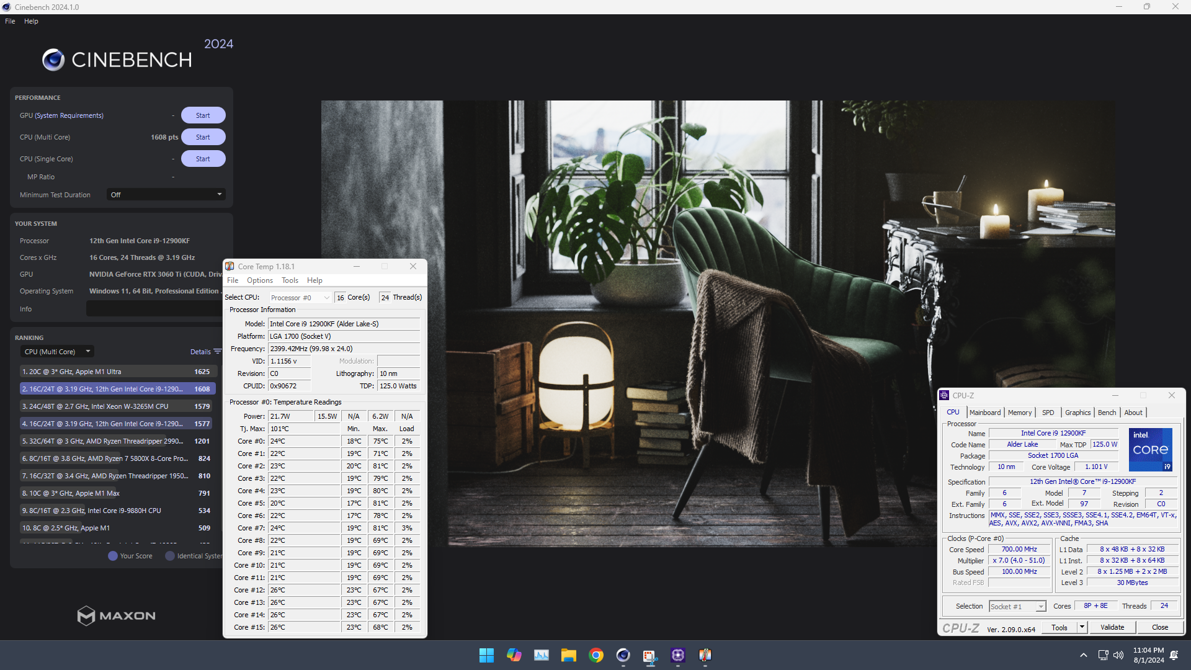Switch to CPU-Z Graphics tab
The width and height of the screenshot is (1191, 670).
pos(1078,413)
